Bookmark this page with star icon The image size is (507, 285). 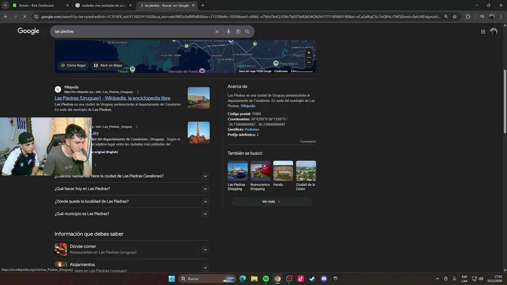pos(455,17)
